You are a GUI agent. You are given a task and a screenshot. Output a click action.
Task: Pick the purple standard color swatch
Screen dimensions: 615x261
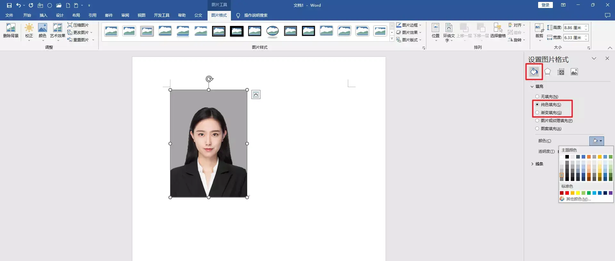point(611,193)
